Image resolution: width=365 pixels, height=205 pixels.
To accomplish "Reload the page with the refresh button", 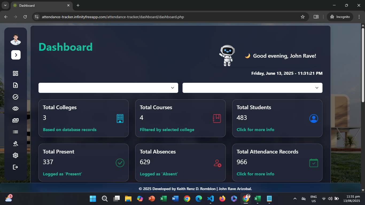I will pos(25,17).
